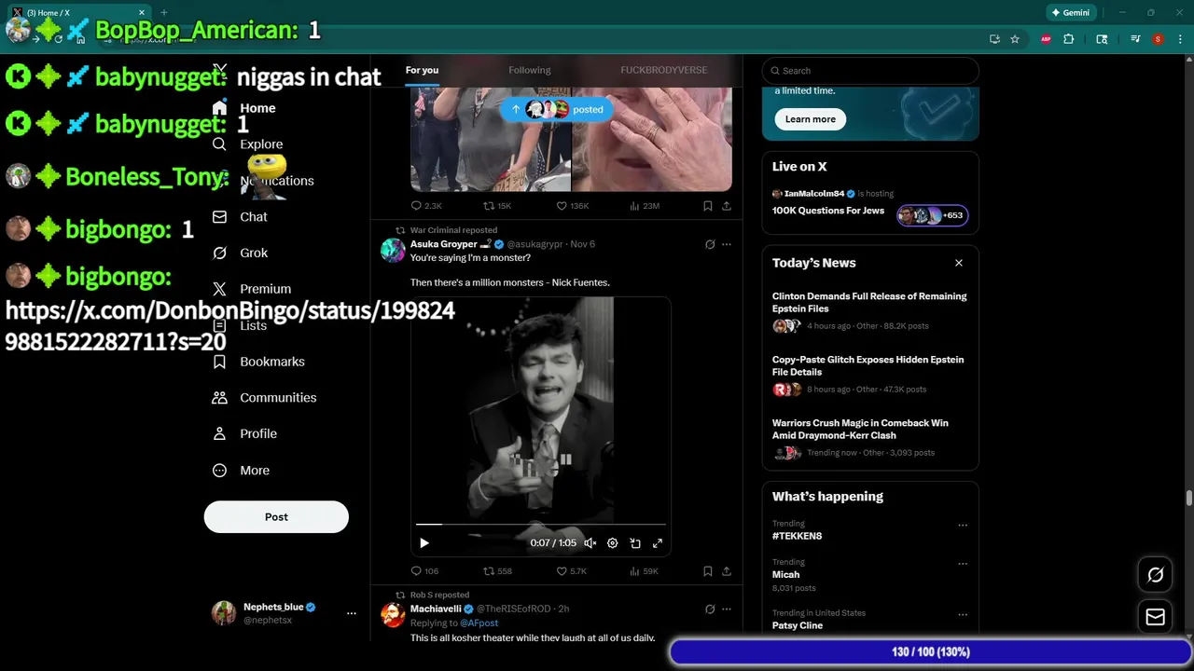Seek on the video progress bar
Viewport: 1194px width, 671px height.
point(541,525)
